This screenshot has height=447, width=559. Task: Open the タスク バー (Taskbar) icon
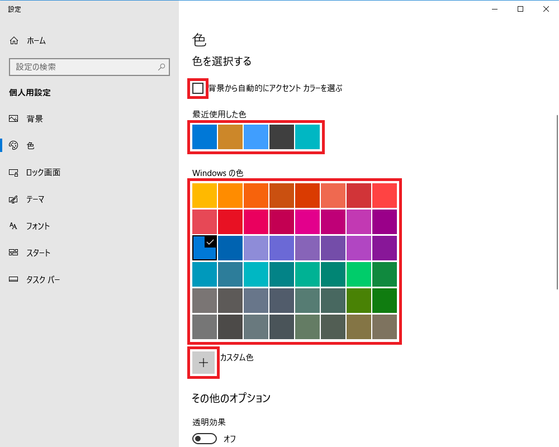14,279
